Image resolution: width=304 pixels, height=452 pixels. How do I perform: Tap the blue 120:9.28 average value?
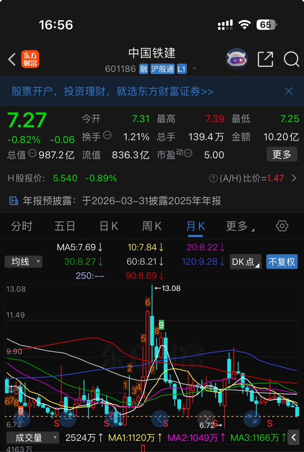coord(204,262)
